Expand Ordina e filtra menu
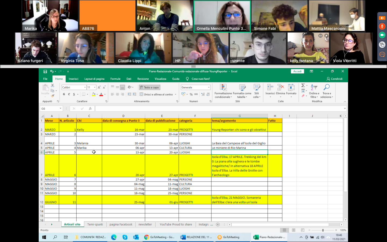The height and width of the screenshot is (242, 387). pos(314,91)
